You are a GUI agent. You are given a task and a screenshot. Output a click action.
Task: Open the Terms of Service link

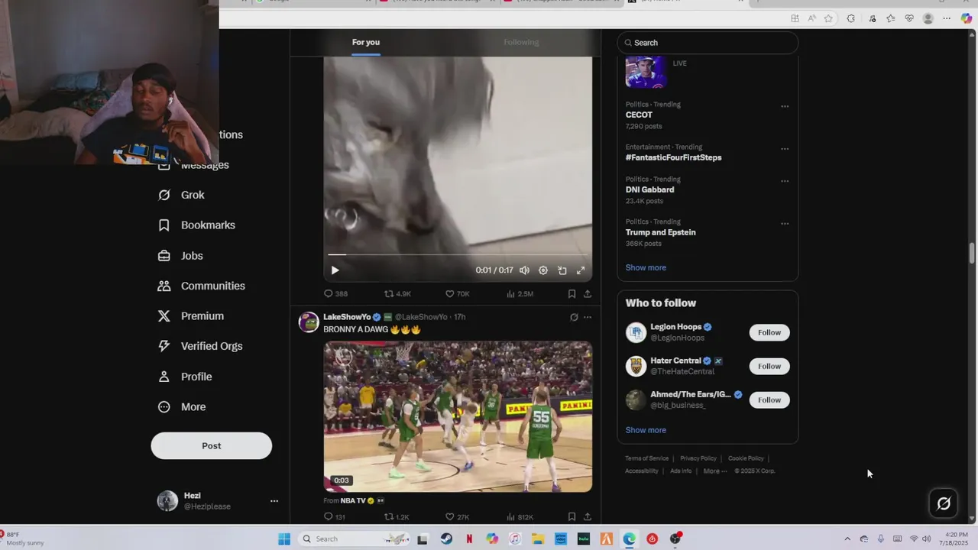pyautogui.click(x=646, y=458)
